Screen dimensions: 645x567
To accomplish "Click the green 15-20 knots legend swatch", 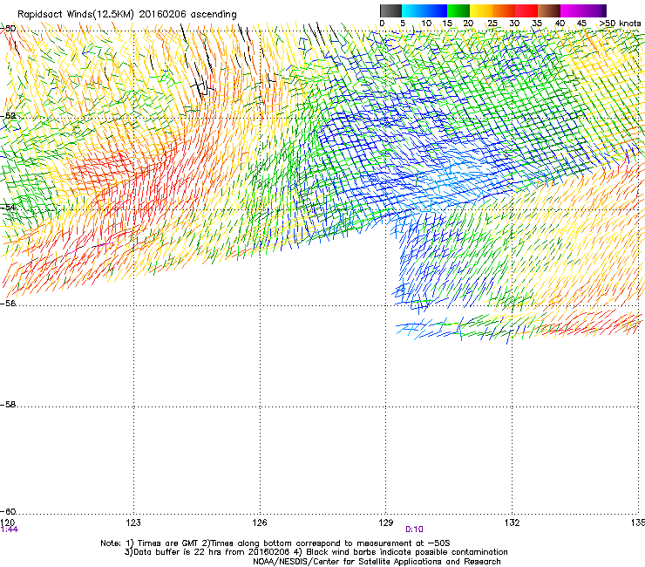I will pos(458,10).
